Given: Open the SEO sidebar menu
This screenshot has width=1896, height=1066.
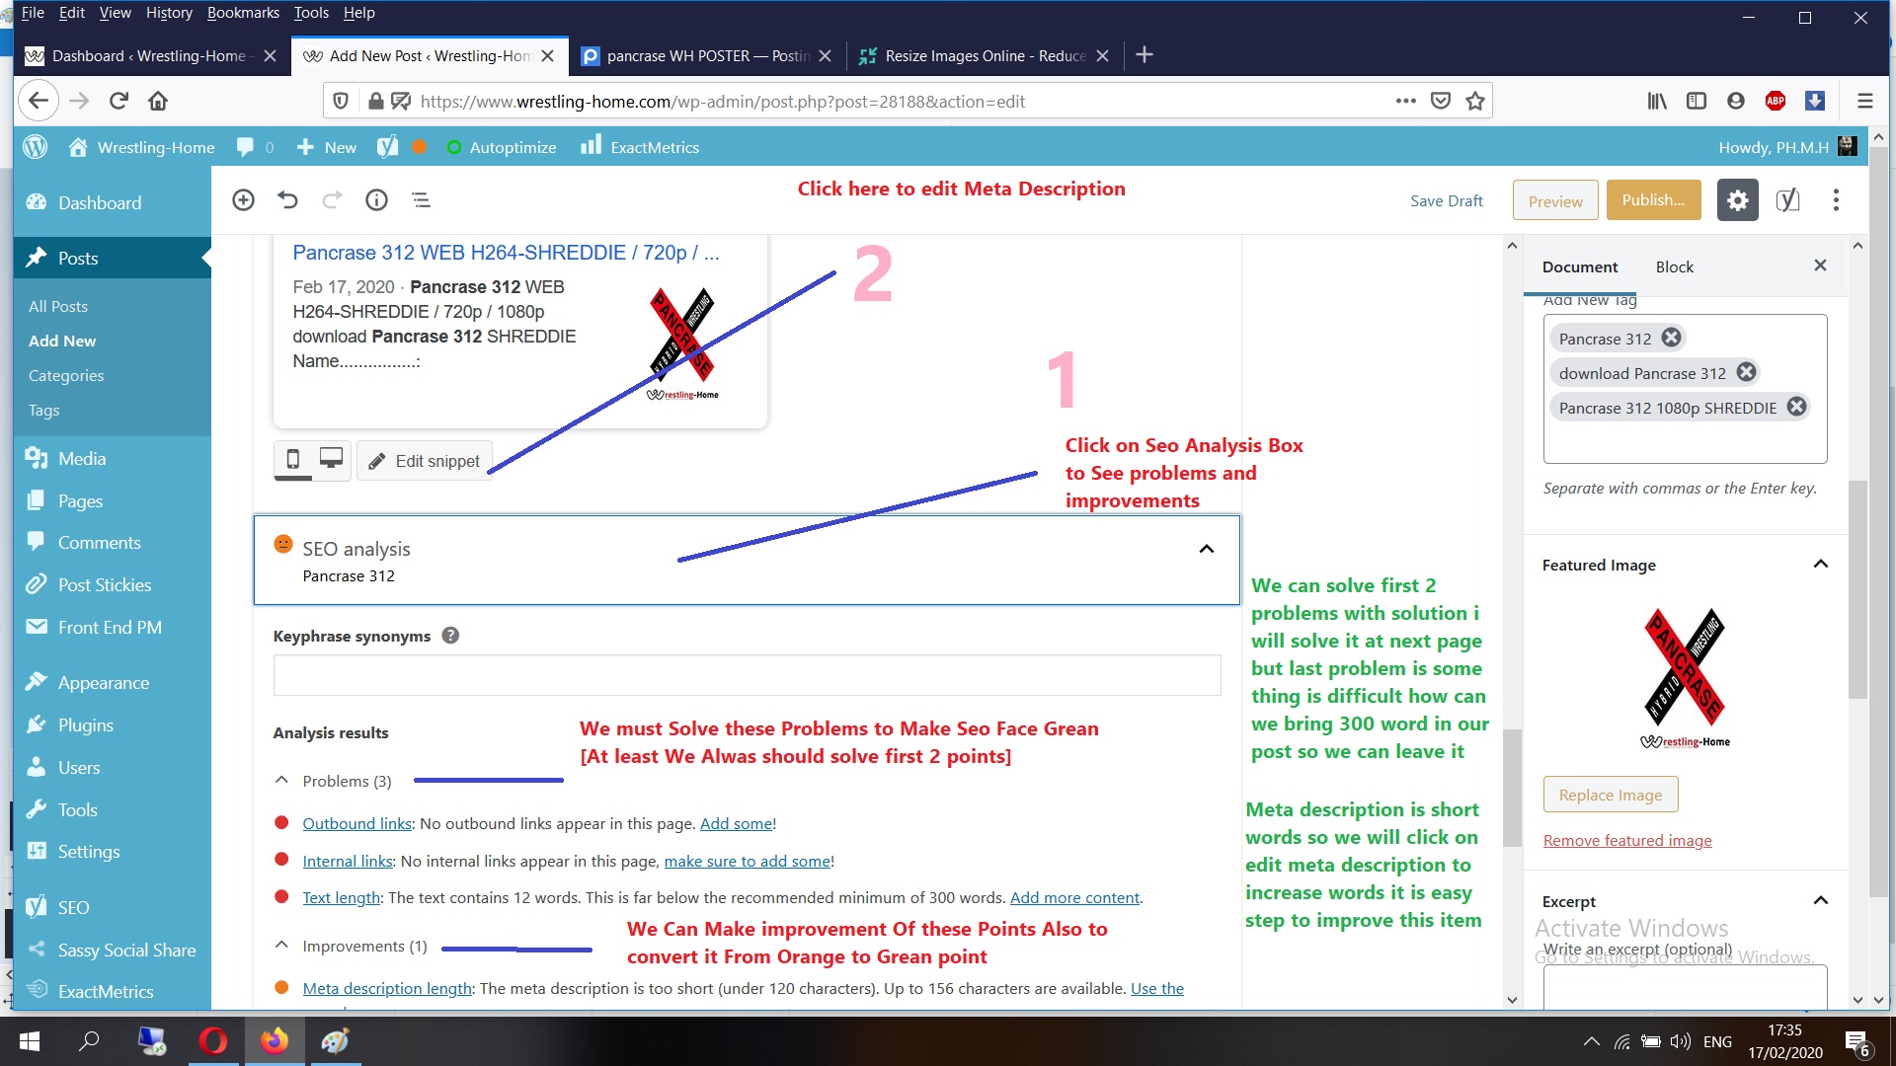Looking at the screenshot, I should [73, 907].
